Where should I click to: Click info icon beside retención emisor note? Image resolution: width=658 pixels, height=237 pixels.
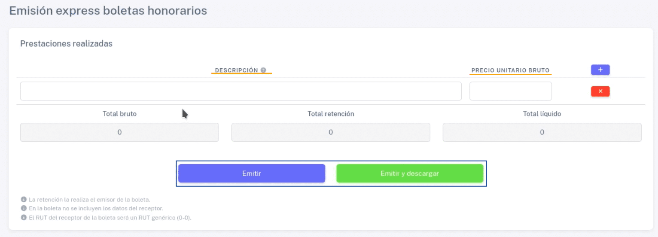[x=24, y=200]
